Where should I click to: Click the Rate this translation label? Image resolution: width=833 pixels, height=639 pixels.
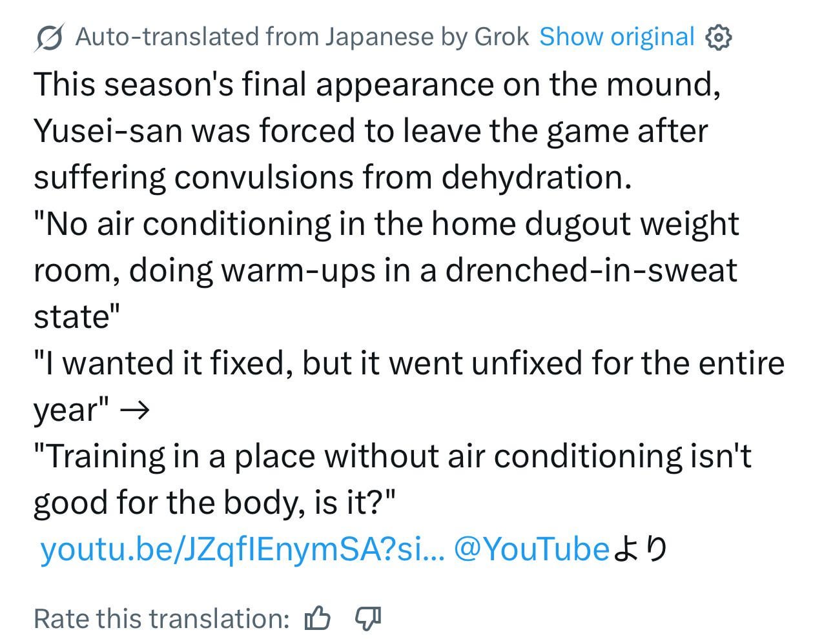(160, 618)
